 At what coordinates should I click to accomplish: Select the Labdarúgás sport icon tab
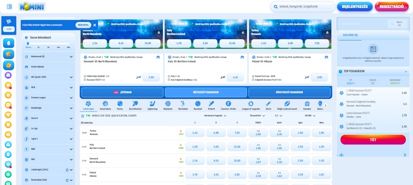[x=88, y=104]
